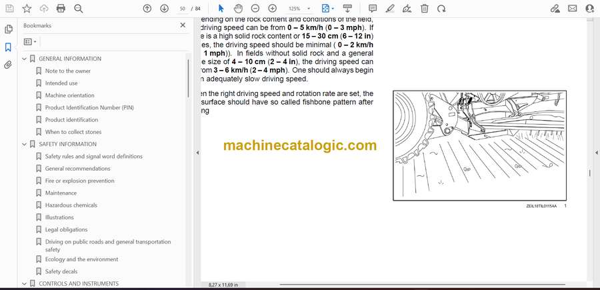Edit the current page number field
This screenshot has height=290, width=600.
[x=182, y=9]
